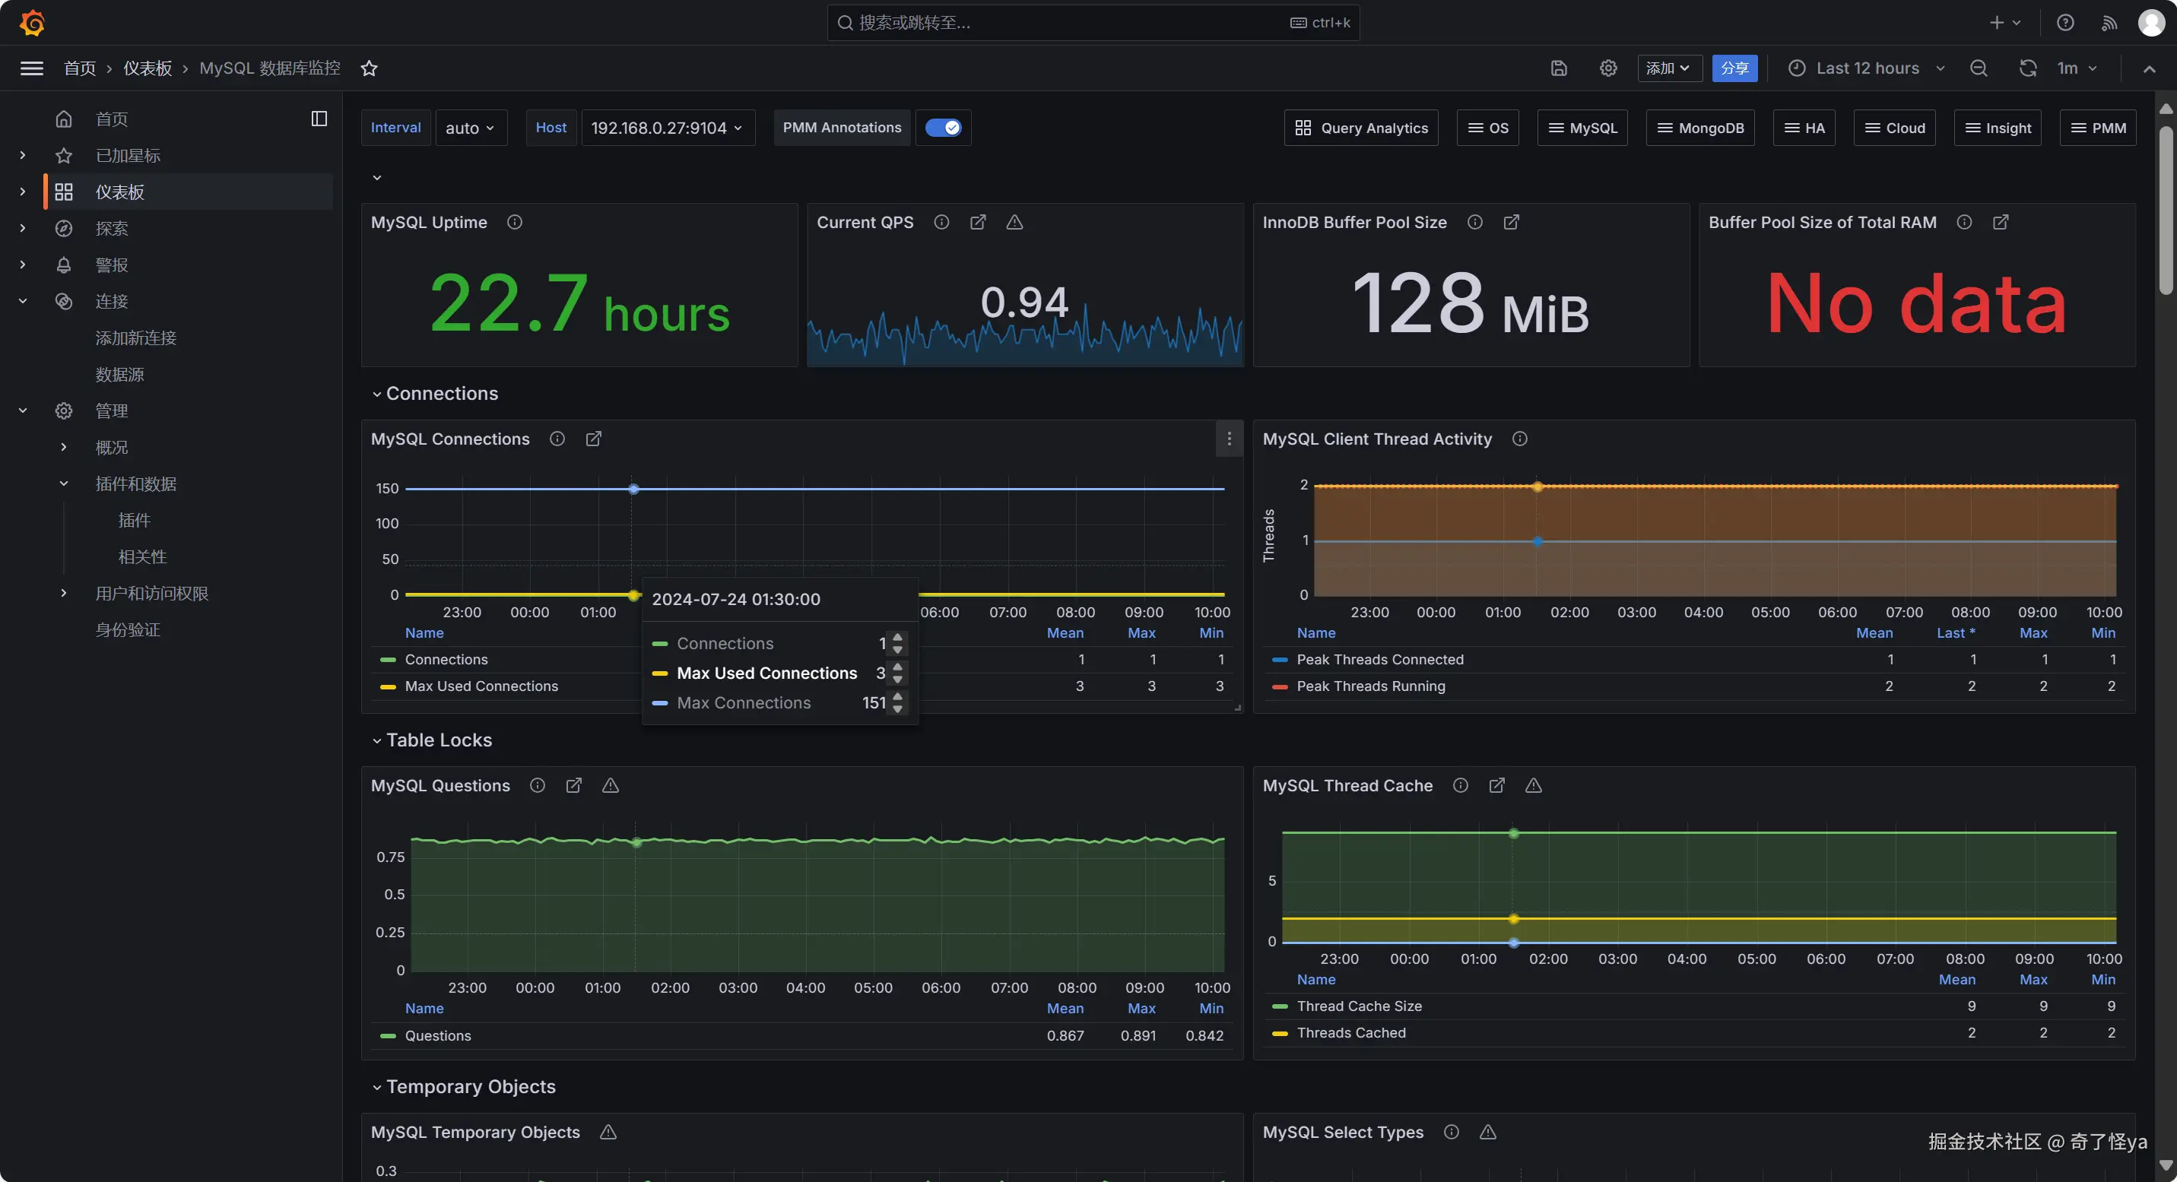Refresh the dashboard with refresh icon
Image resolution: width=2177 pixels, height=1182 pixels.
point(2026,68)
